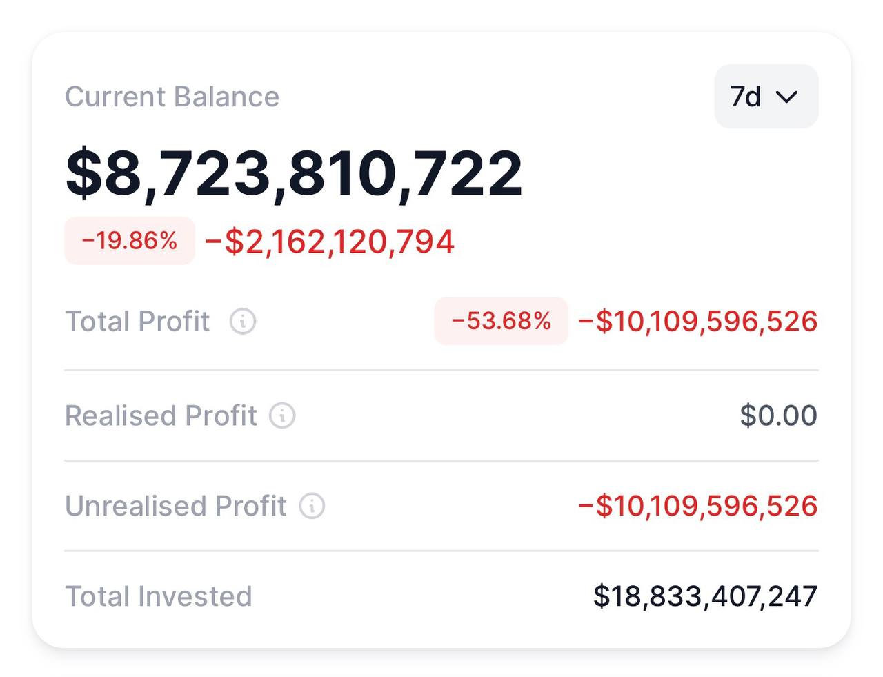Click the Unrealised Profit label
Image resolution: width=883 pixels, height=677 pixels.
coord(176,506)
